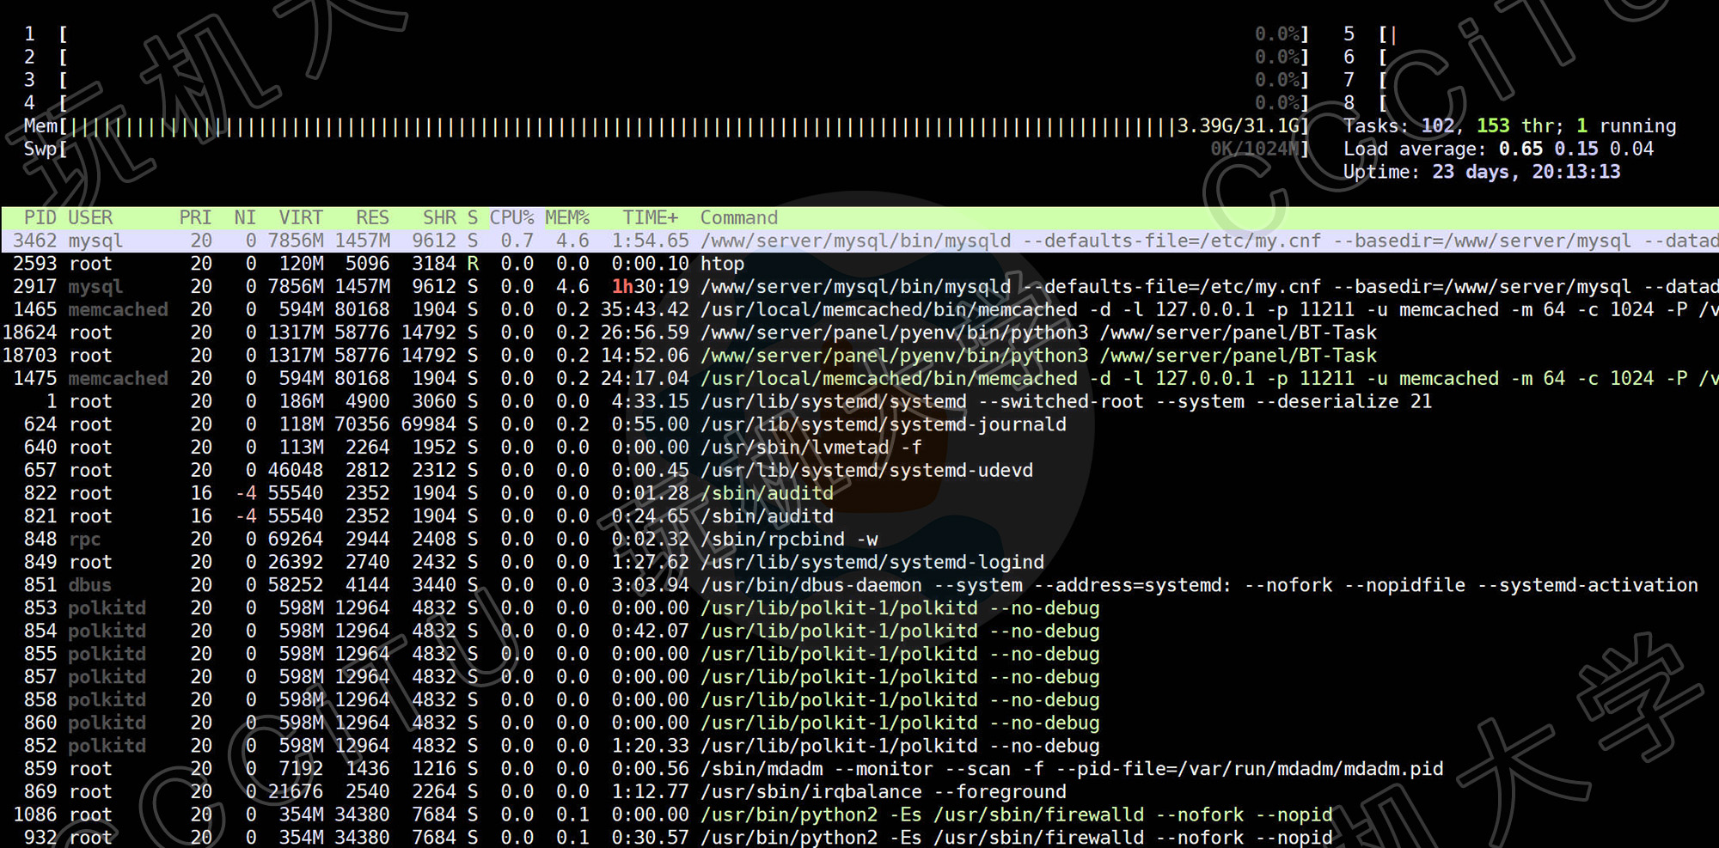
Task: Select the systemd-journald process row
Action: coord(859,425)
